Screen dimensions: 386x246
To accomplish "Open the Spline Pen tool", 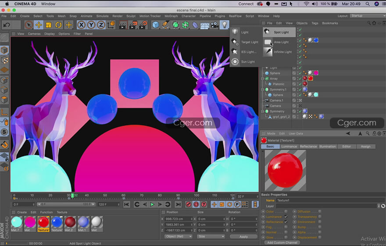I will 165,25.
